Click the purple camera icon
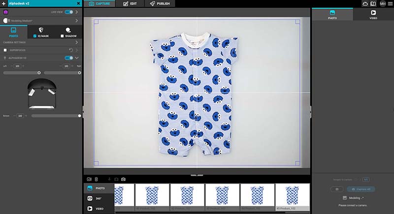The width and height of the screenshot is (394, 214). (5, 12)
